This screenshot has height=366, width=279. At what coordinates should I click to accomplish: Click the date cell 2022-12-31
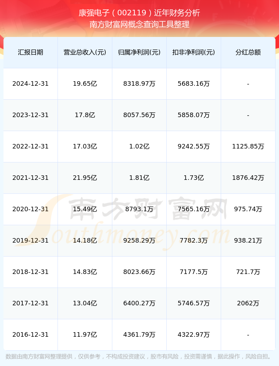pos(31,146)
